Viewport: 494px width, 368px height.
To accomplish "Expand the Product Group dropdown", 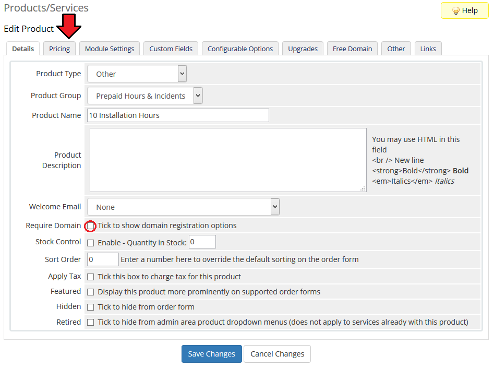I will (145, 96).
